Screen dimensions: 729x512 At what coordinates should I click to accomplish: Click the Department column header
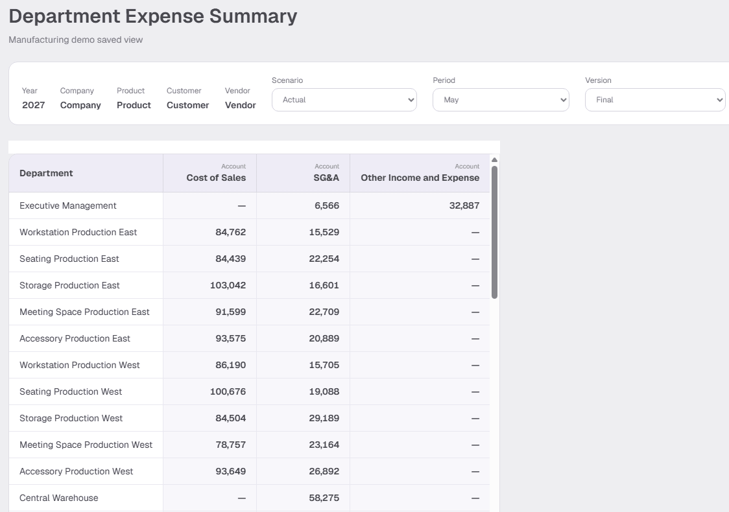click(x=86, y=173)
